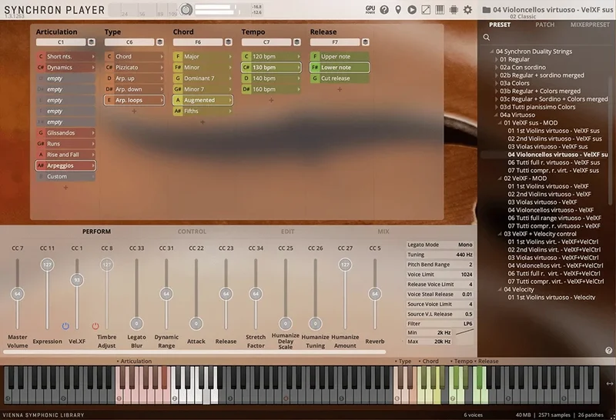
Task: Click the database icon next to Articulation C1
Action: (91, 42)
